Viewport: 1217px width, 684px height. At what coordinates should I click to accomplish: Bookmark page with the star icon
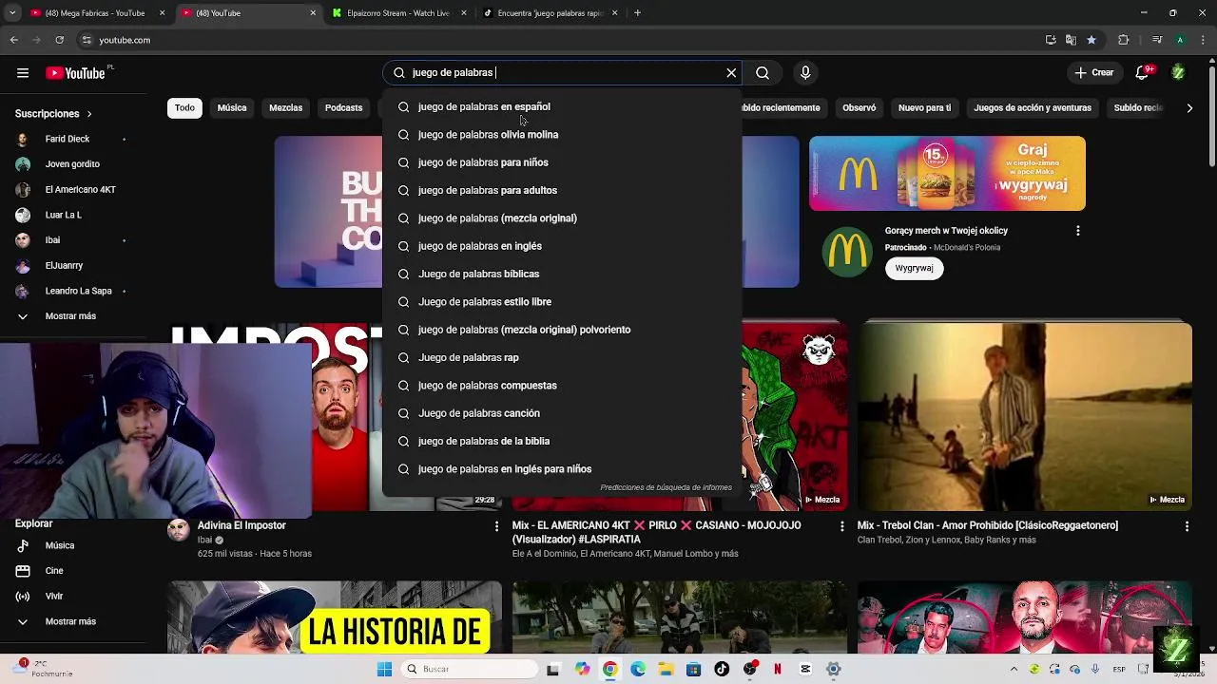pyautogui.click(x=1091, y=40)
